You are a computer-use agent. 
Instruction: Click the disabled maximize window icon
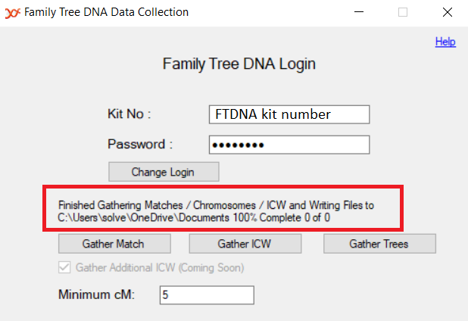click(x=403, y=12)
